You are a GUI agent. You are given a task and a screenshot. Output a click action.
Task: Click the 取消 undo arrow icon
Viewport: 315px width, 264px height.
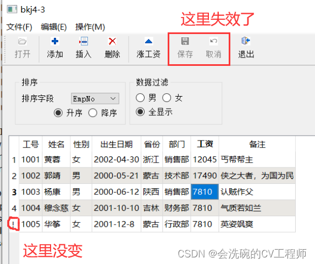(x=213, y=41)
